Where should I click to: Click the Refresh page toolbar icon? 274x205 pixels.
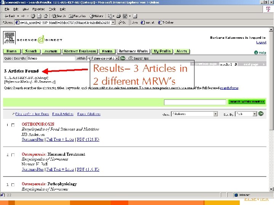[x=39, y=16]
